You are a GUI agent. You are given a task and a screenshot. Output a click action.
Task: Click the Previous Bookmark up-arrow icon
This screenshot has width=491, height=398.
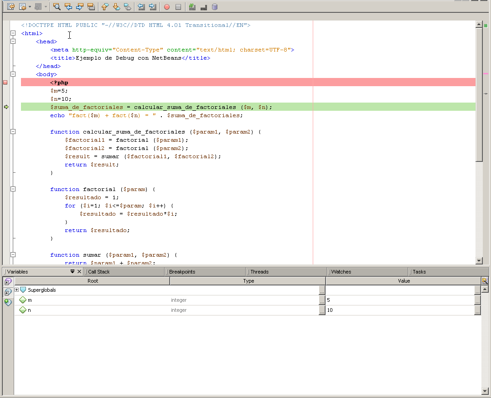click(104, 7)
